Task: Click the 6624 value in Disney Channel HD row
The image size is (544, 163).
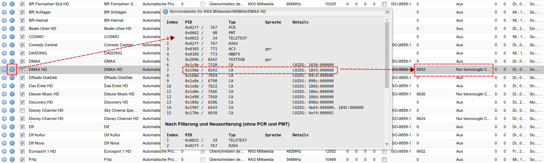Action: [421, 119]
